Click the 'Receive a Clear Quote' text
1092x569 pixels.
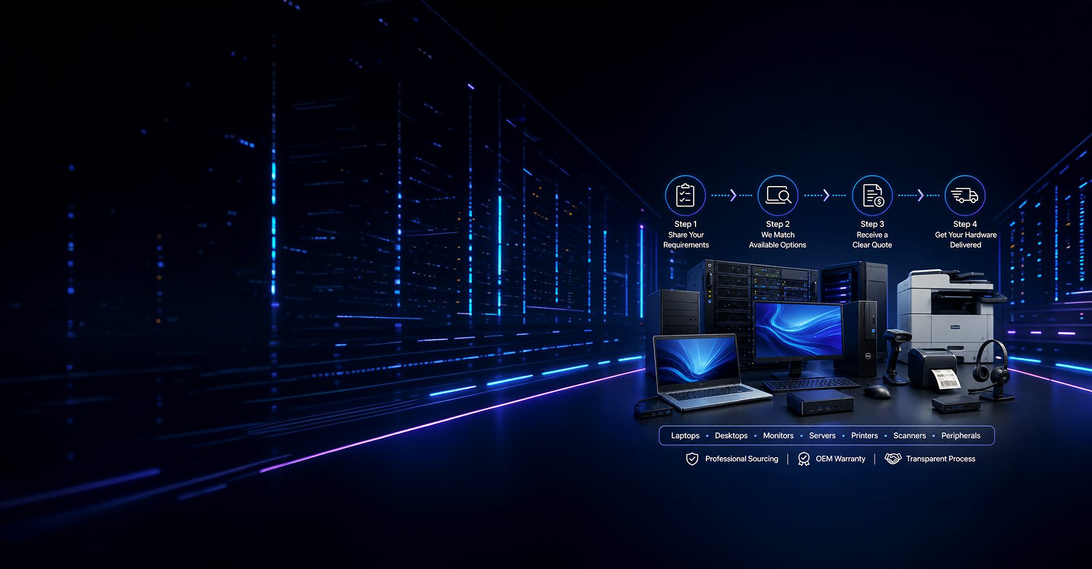pos(872,240)
